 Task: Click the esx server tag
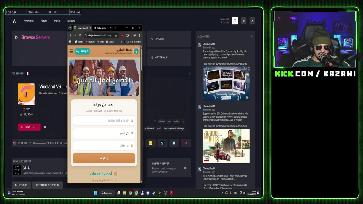point(169,121)
